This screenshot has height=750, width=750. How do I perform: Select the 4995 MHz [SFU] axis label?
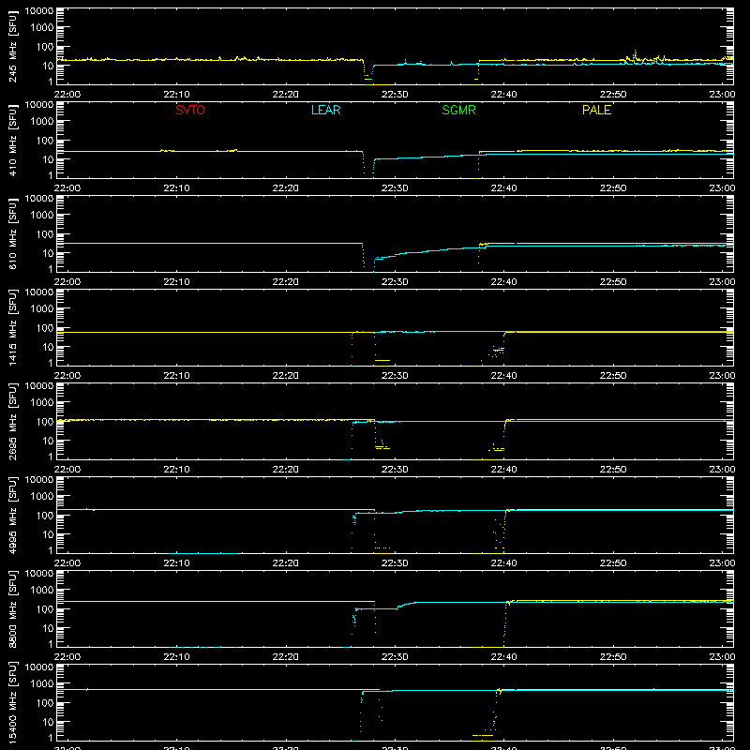point(13,515)
